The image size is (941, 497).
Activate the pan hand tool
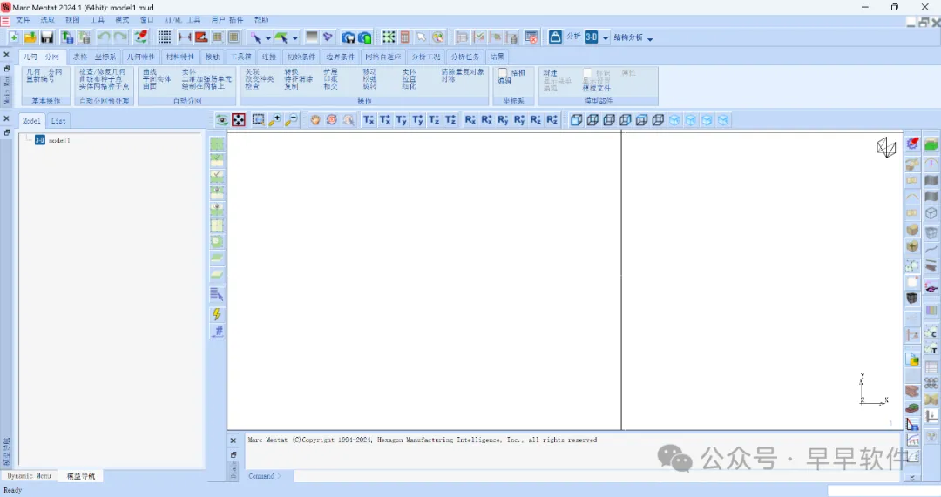[315, 120]
